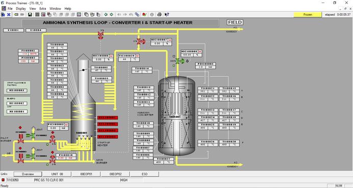Viewport: 353px width, 188px height.
Task: Select the pilot burner red shutoff valve
Action: 21,138
